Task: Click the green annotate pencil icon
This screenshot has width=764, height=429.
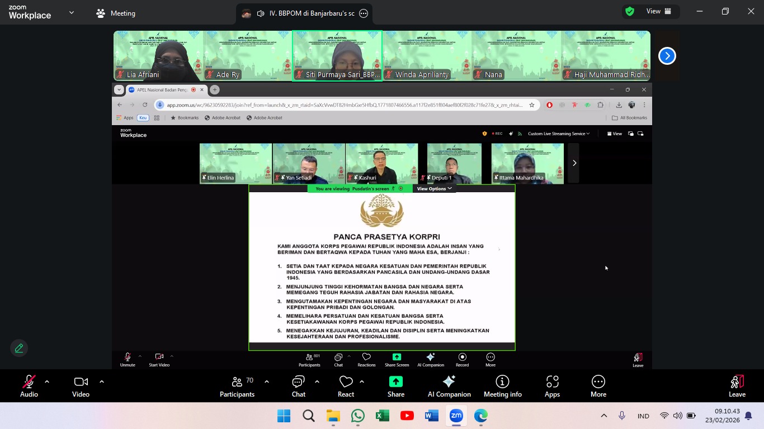Action: click(19, 348)
